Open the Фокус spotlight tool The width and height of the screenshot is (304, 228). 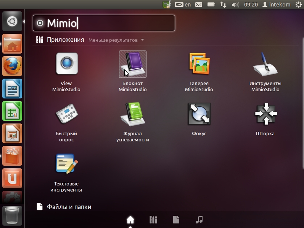(x=199, y=119)
